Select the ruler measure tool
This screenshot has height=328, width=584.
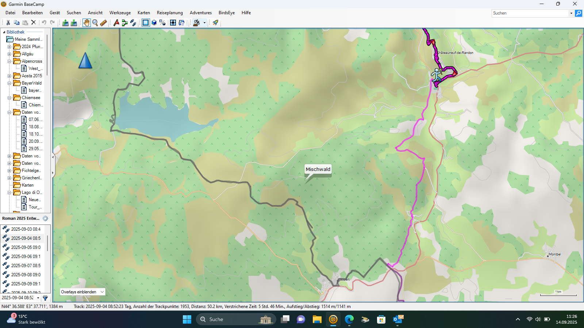point(104,23)
